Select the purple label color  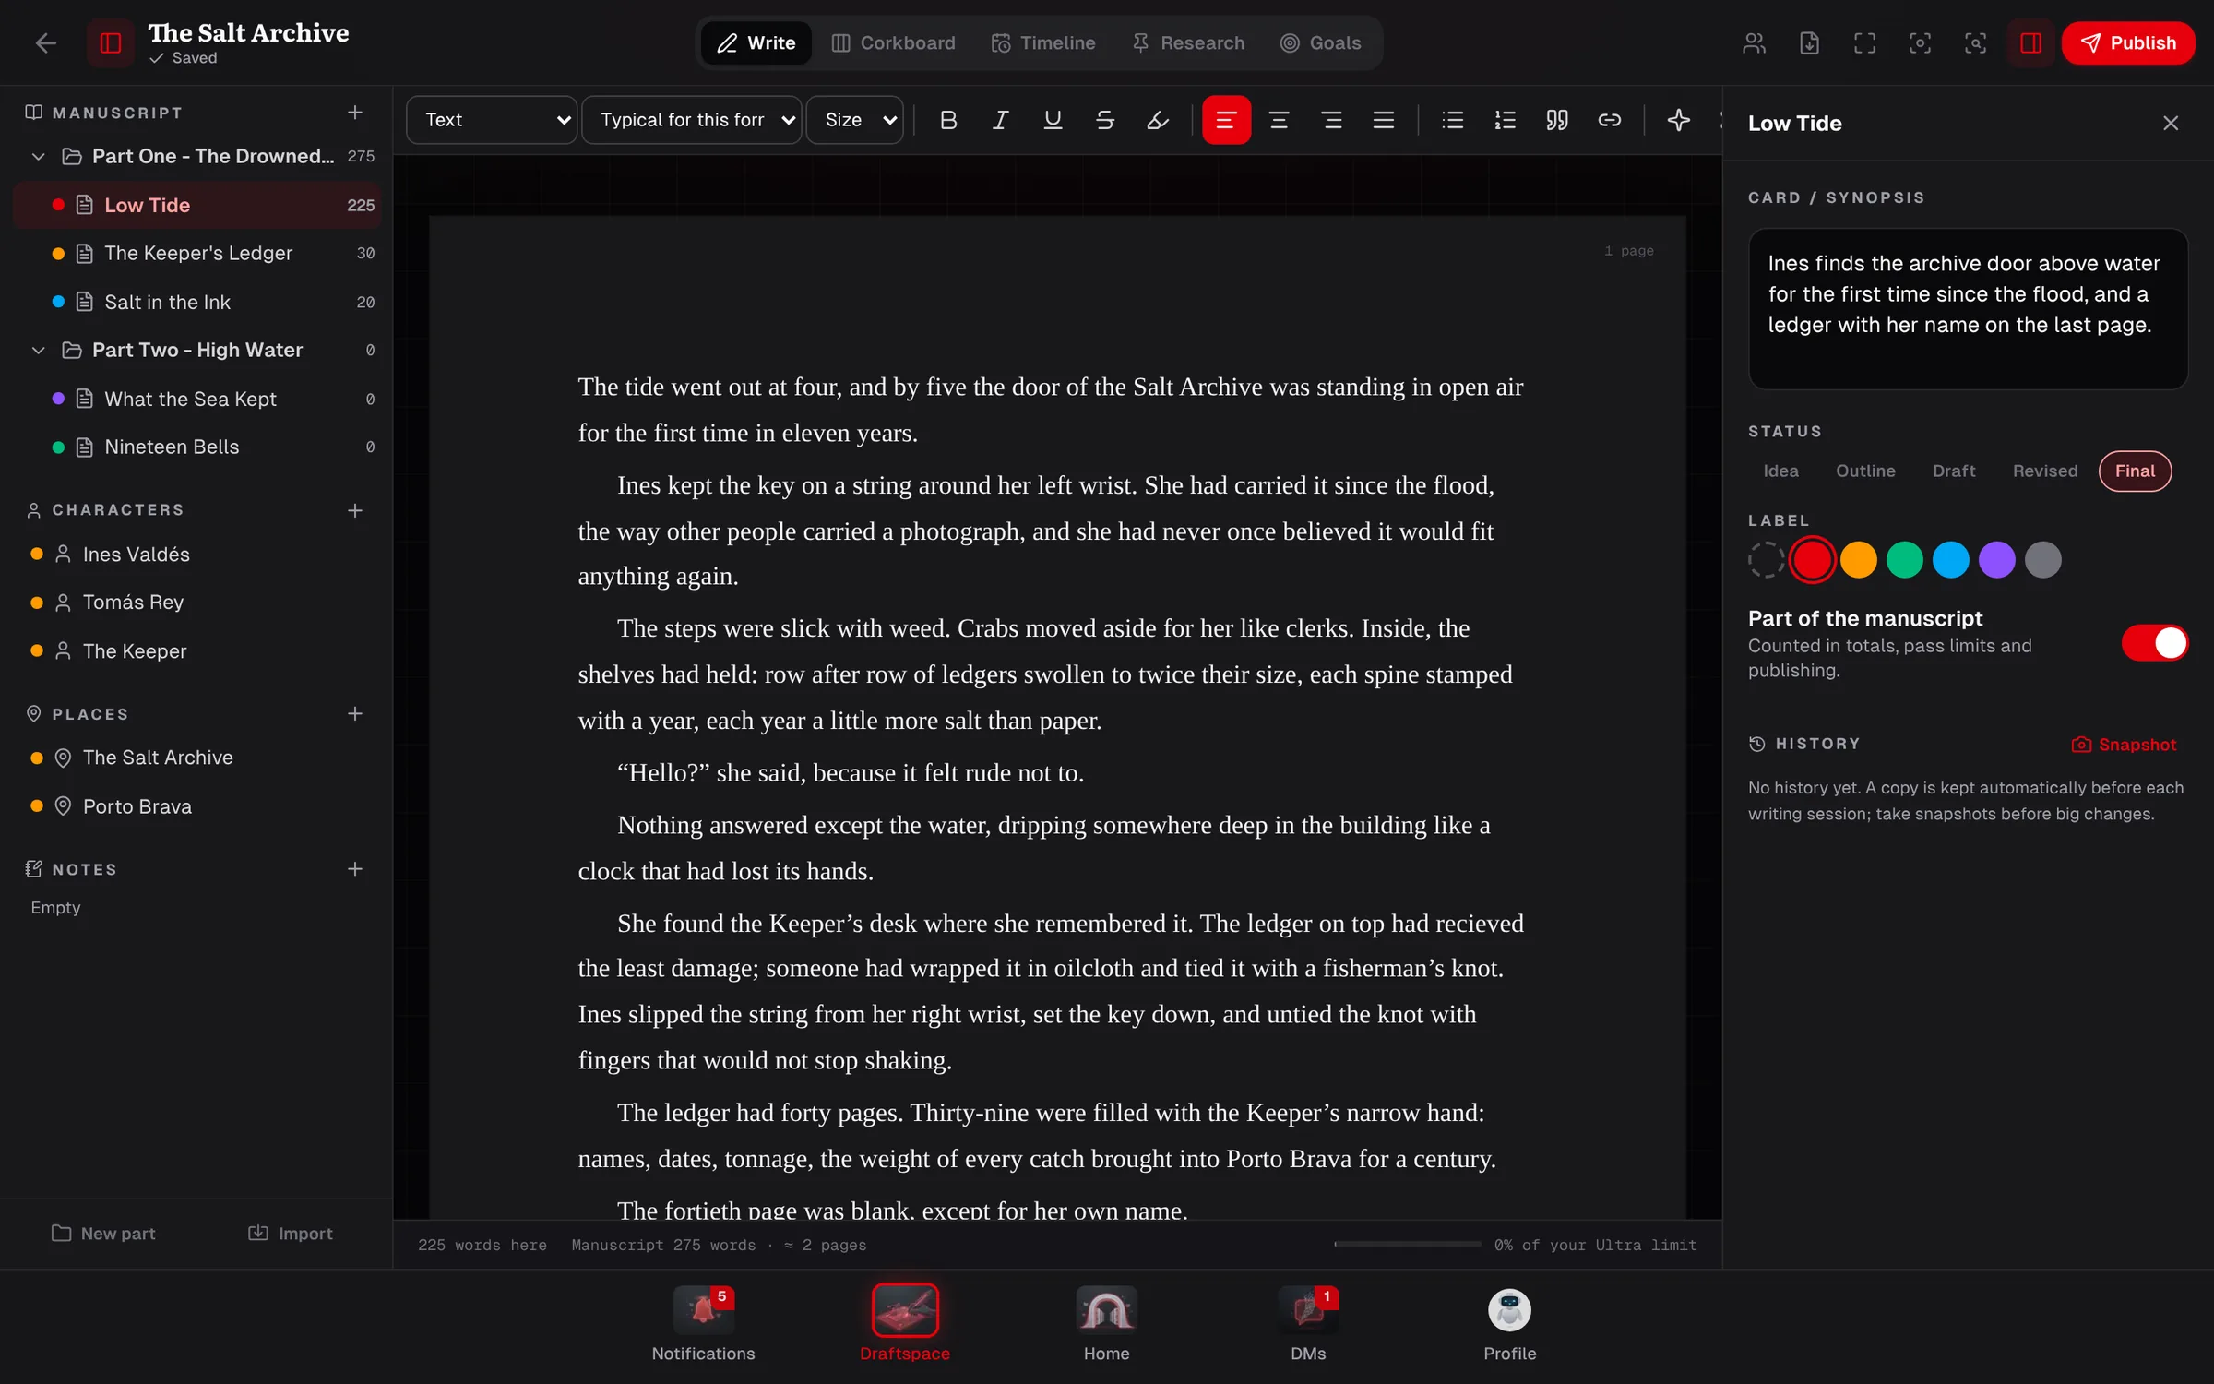coord(1997,560)
